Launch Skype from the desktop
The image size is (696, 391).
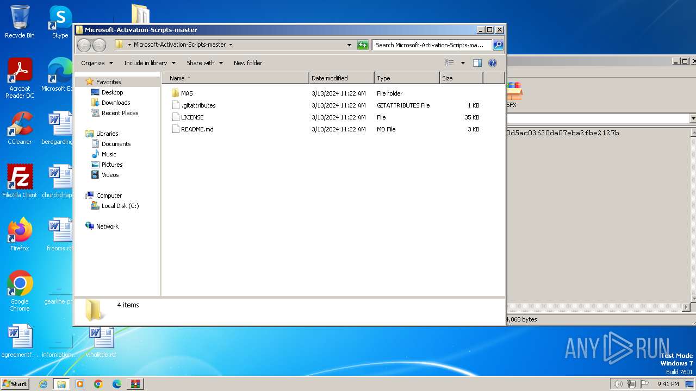pyautogui.click(x=60, y=22)
